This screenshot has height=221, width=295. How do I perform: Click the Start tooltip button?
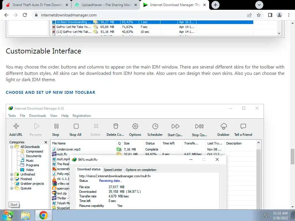14,205
